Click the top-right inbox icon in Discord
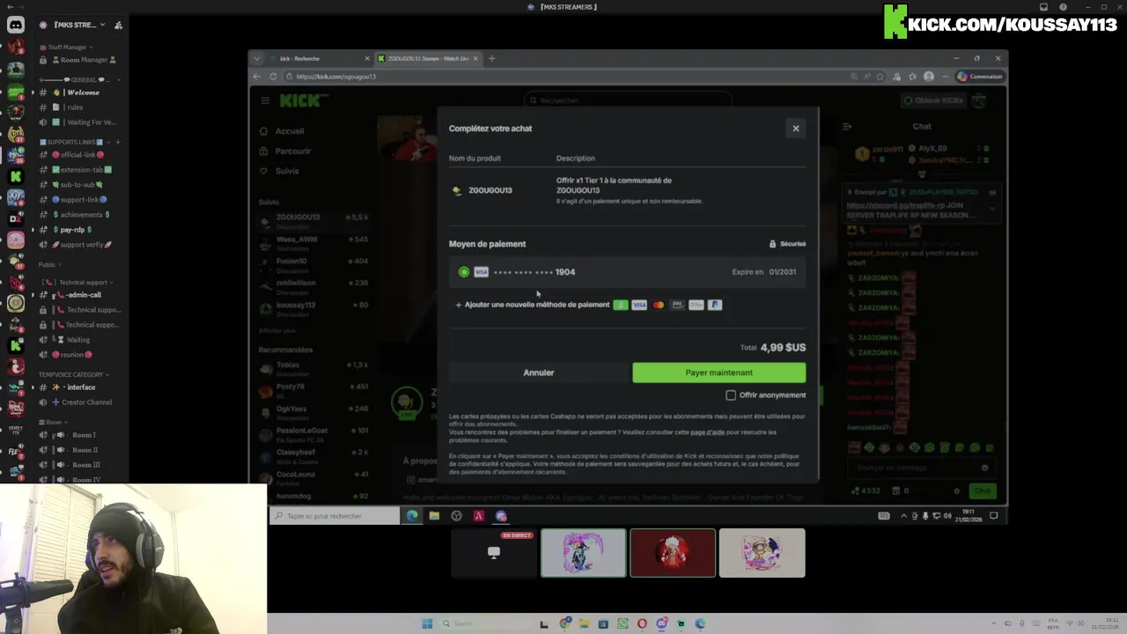The height and width of the screenshot is (634, 1127). (1043, 7)
